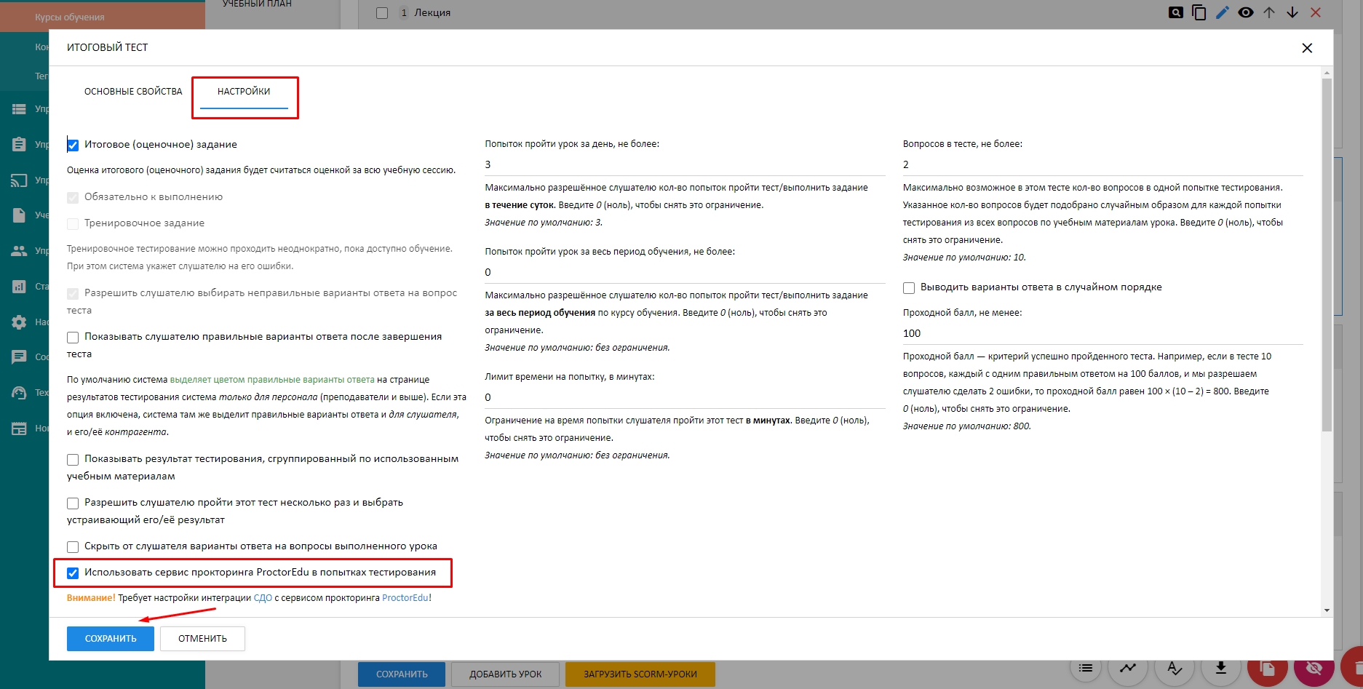The width and height of the screenshot is (1363, 689).
Task: Click the round spellcheck icon button
Action: click(1175, 668)
